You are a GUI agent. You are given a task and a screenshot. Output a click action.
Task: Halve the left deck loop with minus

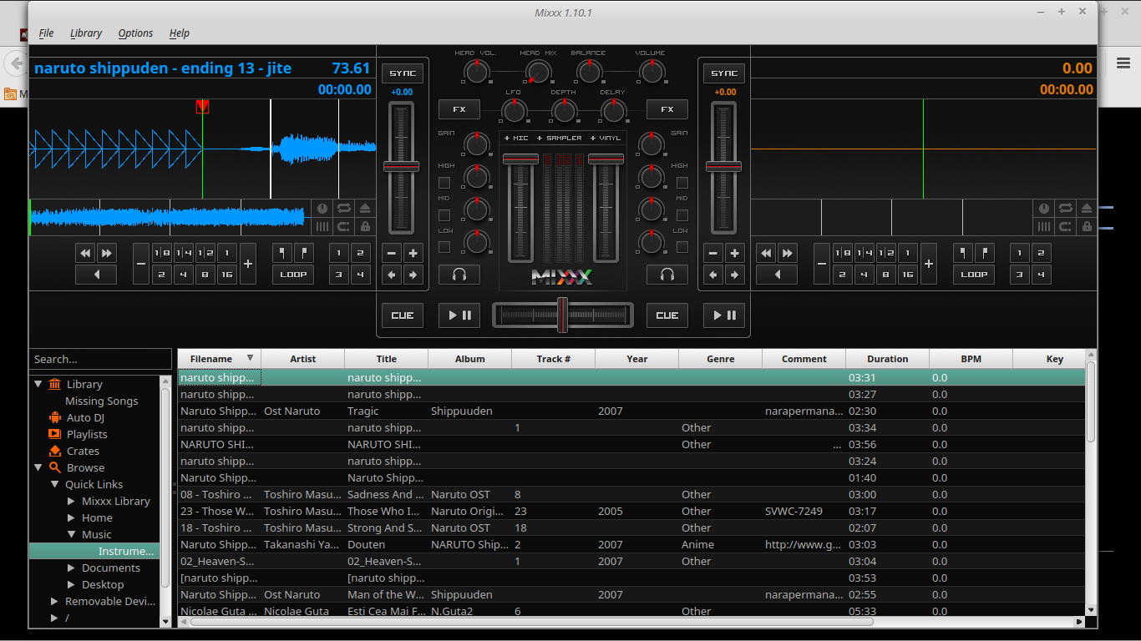141,264
